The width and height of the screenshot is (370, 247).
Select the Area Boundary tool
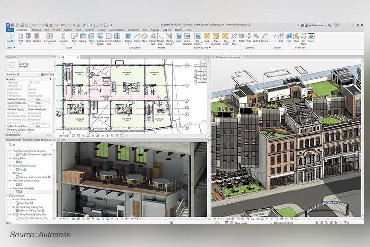[x=216, y=39]
